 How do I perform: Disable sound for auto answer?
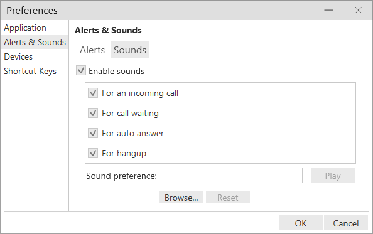93,133
